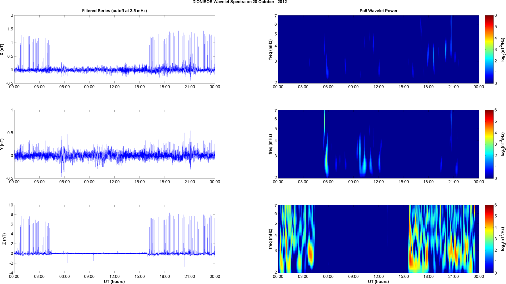Viewport: 506px width, 284px height.
Task: Click the '3' tick on the middle color bar
Action: click(496, 144)
